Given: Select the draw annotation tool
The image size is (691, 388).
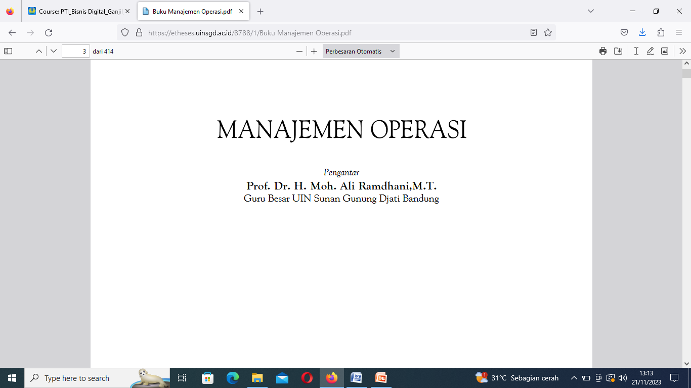Looking at the screenshot, I should tap(651, 51).
